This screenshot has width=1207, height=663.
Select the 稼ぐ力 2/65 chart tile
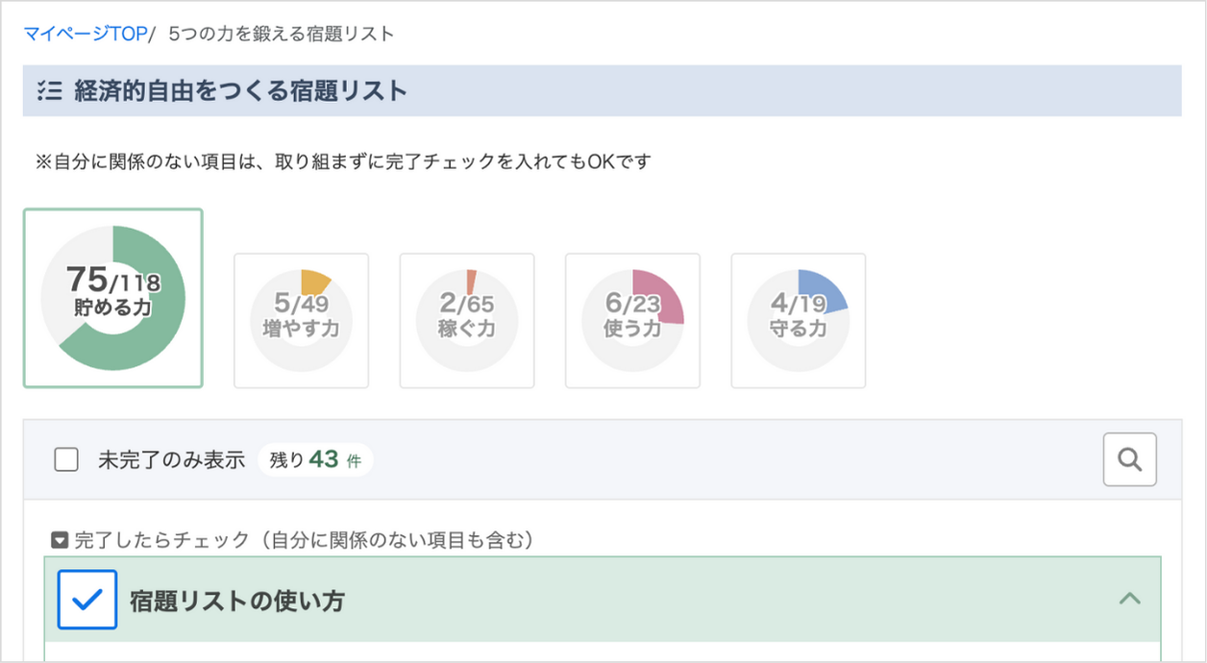pyautogui.click(x=466, y=320)
